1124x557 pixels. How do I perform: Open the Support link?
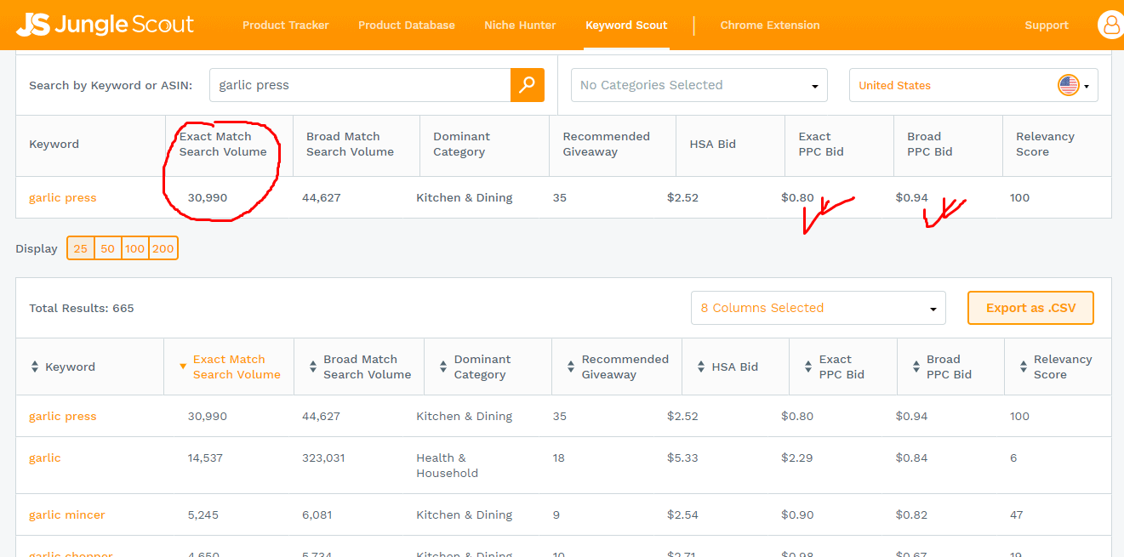(x=1047, y=25)
